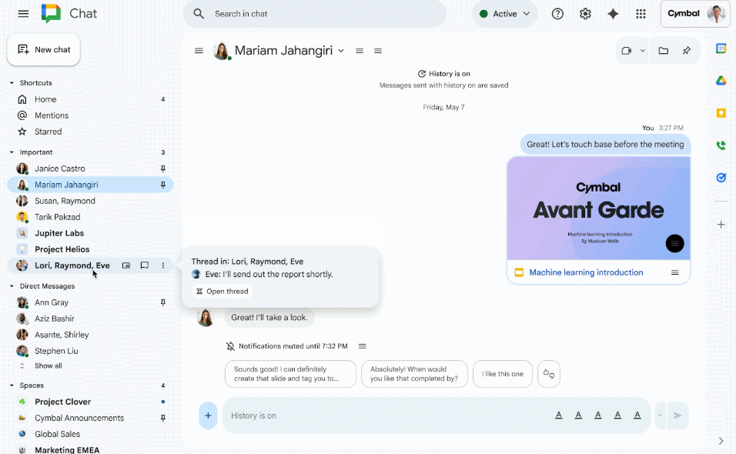Open the Active status dropdown
This screenshot has width=736, height=454.
pos(504,14)
